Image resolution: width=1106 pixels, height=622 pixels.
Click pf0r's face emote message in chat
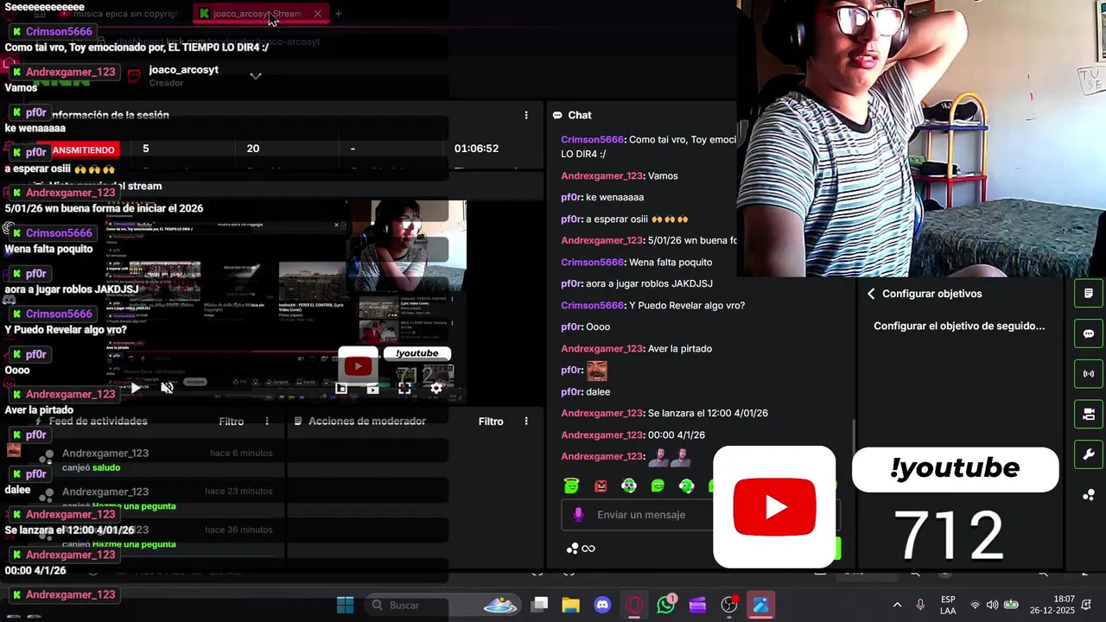597,371
